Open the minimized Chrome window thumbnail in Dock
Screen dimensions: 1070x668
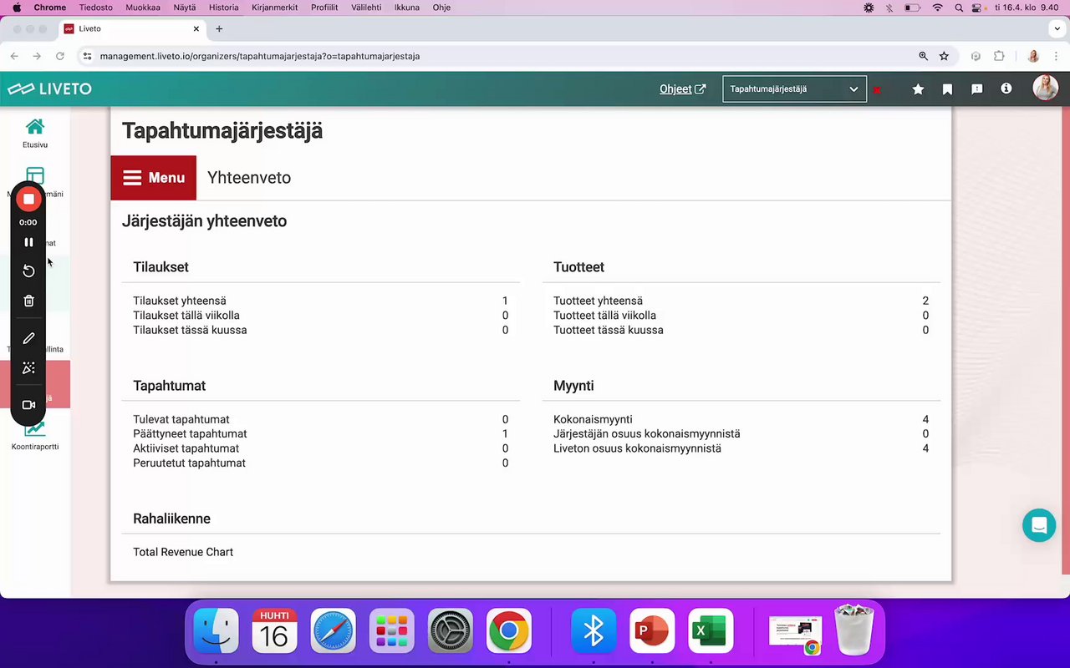pos(795,634)
